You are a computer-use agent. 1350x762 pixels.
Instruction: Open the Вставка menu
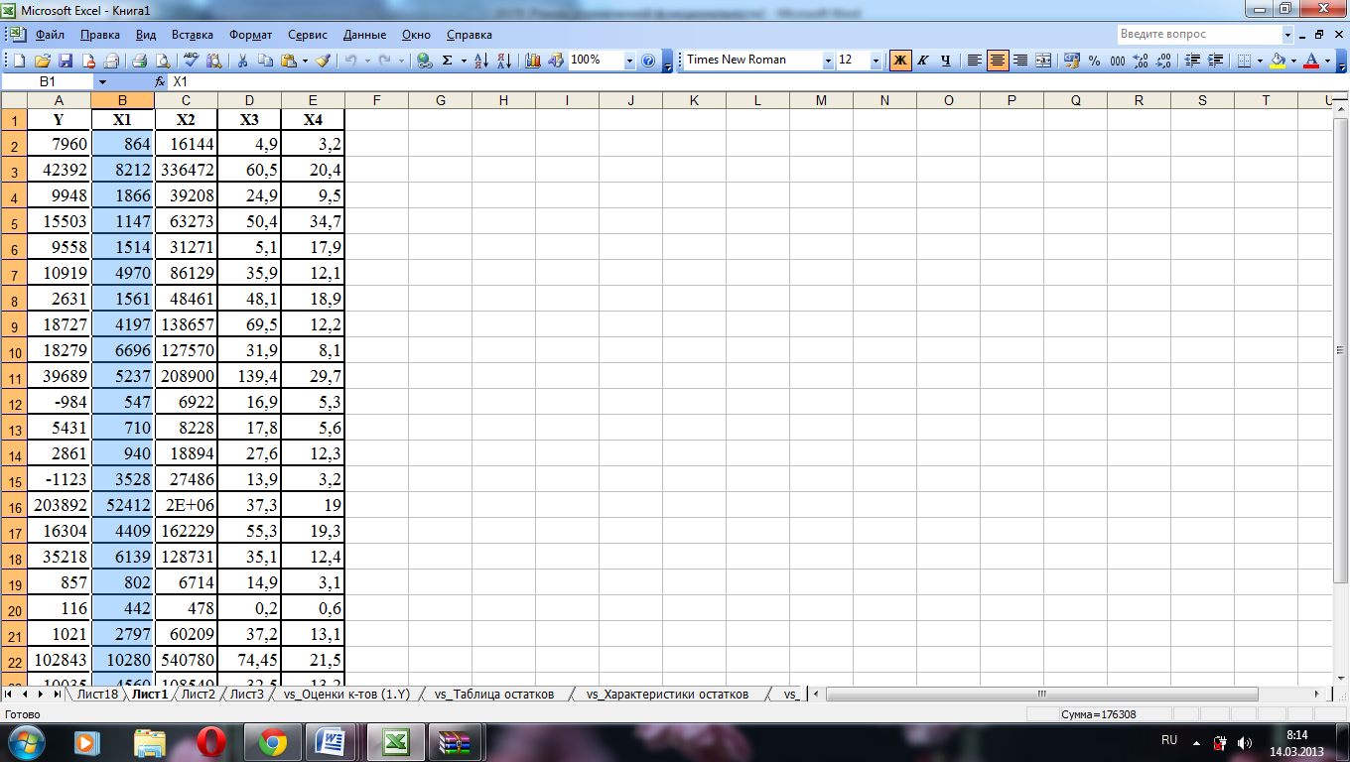tap(193, 35)
